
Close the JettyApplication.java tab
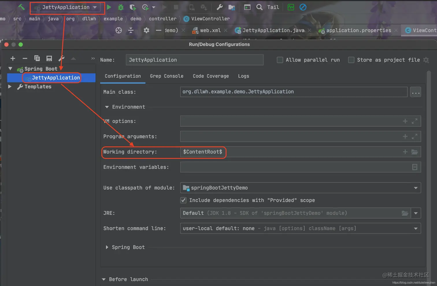[x=309, y=30]
